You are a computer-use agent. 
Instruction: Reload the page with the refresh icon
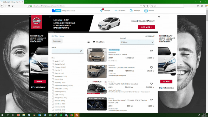pyautogui.click(x=9, y=6)
